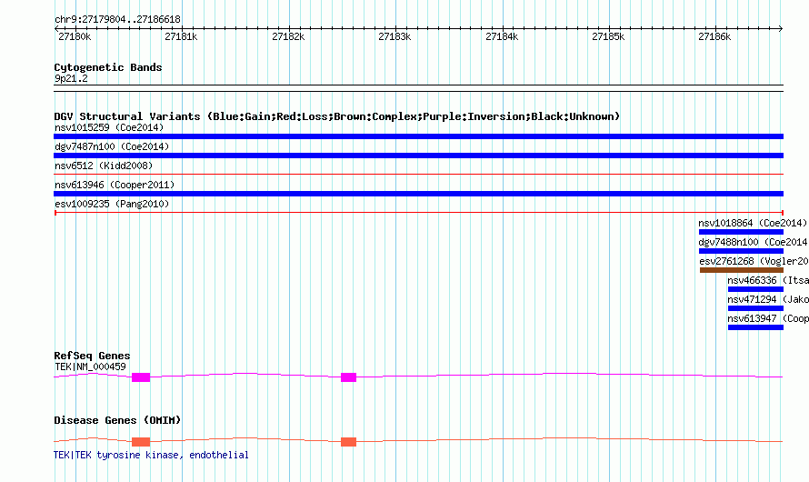Select the blue bar under dgv7487n100
This screenshot has width=809, height=482.
(x=418, y=156)
